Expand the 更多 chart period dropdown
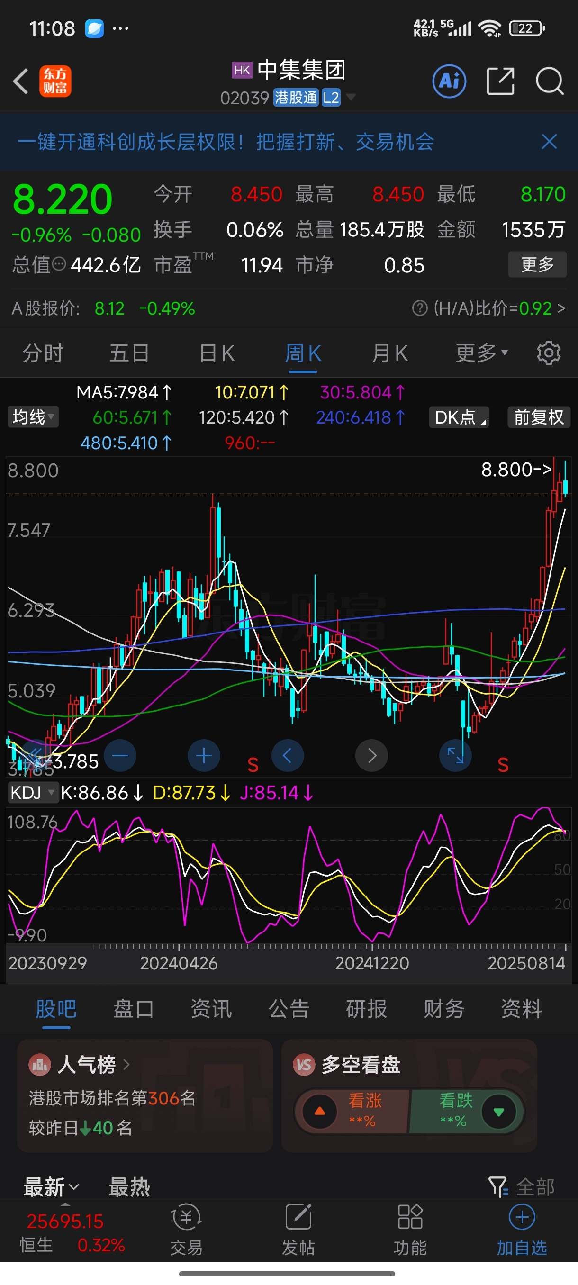This screenshot has width=578, height=1285. click(x=482, y=353)
